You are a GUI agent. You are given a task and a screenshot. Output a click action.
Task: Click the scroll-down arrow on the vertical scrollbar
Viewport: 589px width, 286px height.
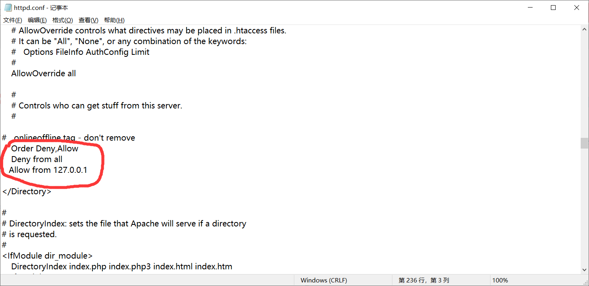585,269
